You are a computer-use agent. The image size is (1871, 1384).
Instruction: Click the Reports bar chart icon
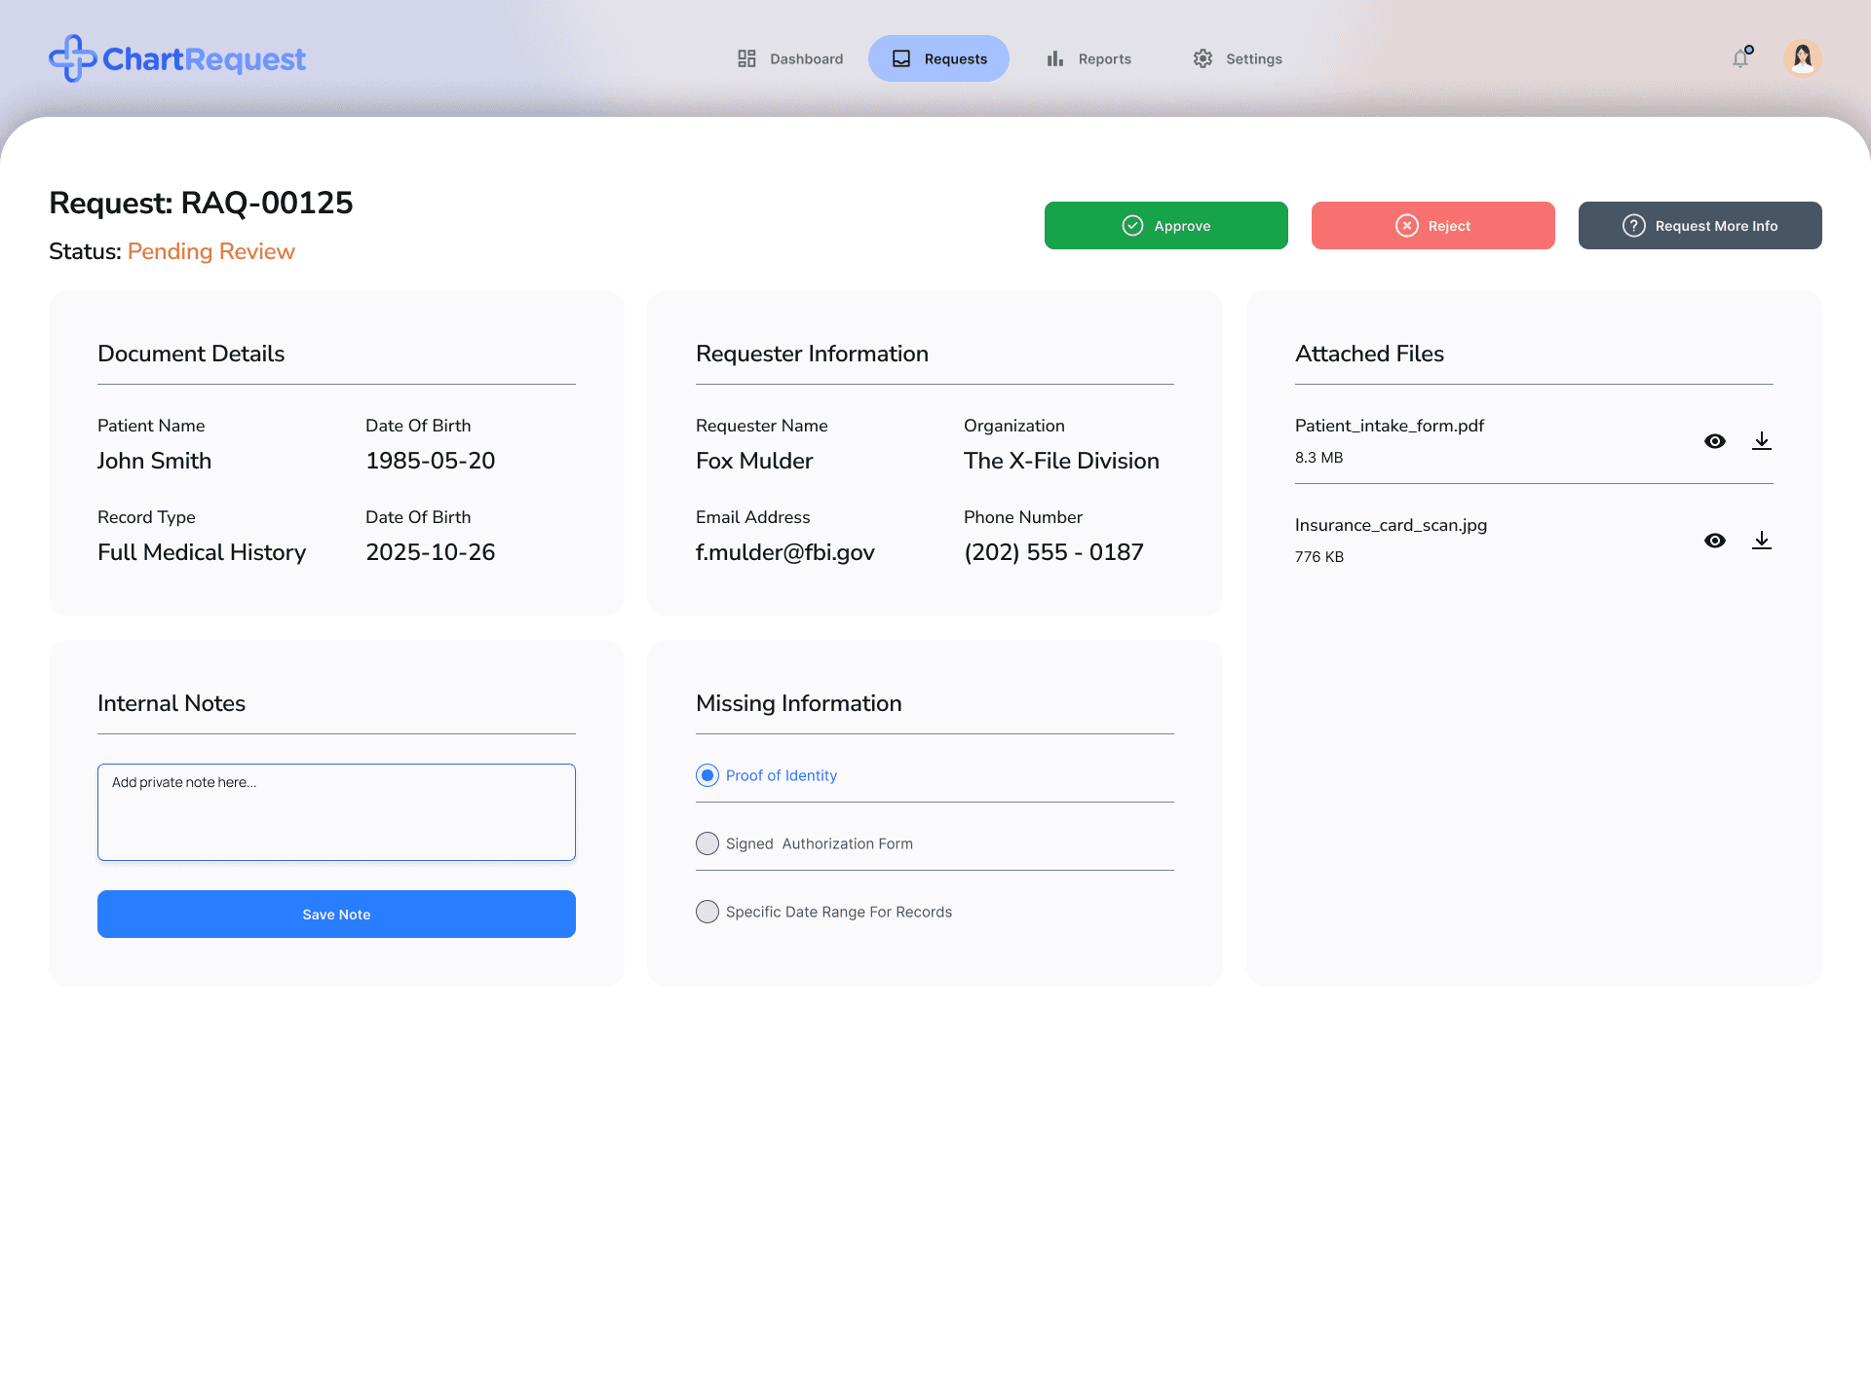(1054, 58)
